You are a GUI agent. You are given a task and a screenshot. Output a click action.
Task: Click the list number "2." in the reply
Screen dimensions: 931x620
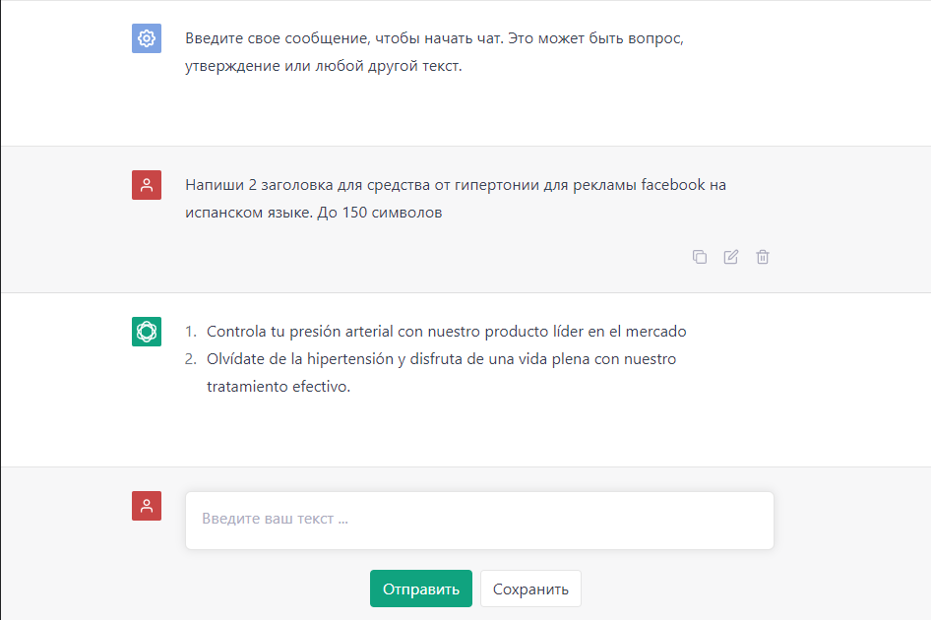[192, 359]
